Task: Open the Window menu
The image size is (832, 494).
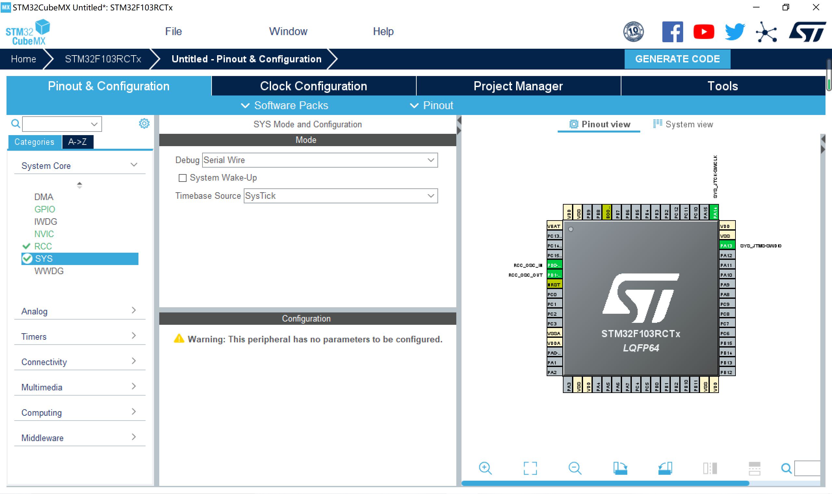Action: tap(288, 31)
